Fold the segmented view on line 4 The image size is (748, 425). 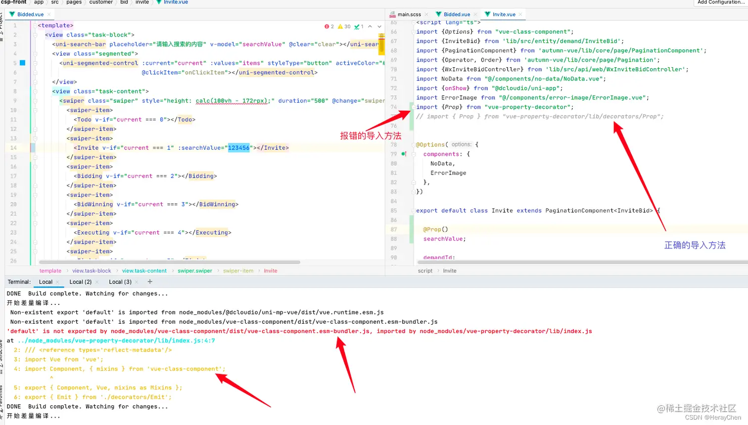click(35, 53)
